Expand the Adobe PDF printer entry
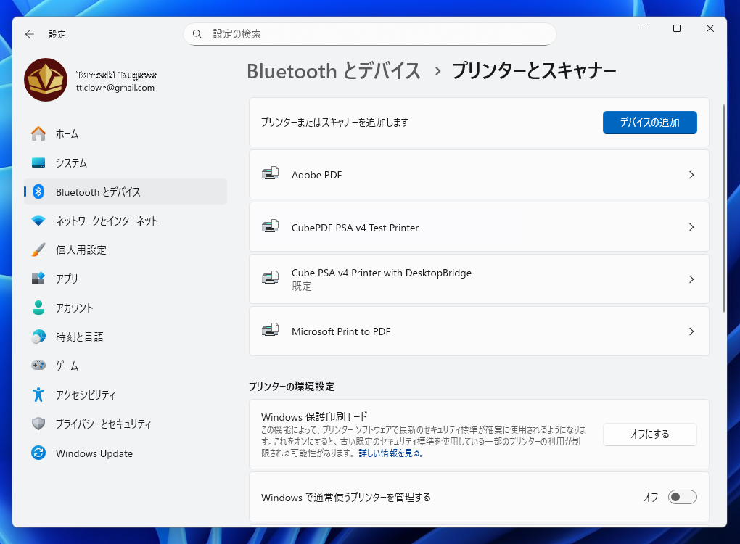The width and height of the screenshot is (740, 544). (x=479, y=174)
